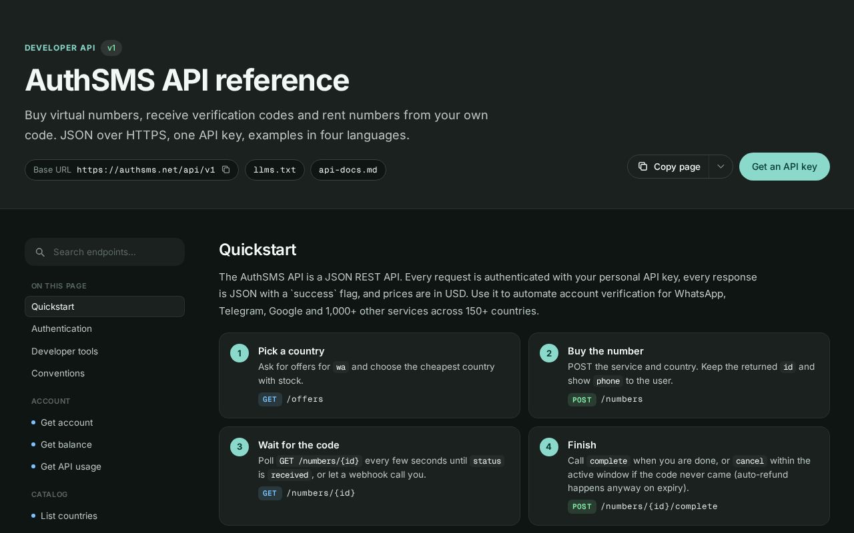The width and height of the screenshot is (854, 533).
Task: Click the Finish step card
Action: point(679,476)
